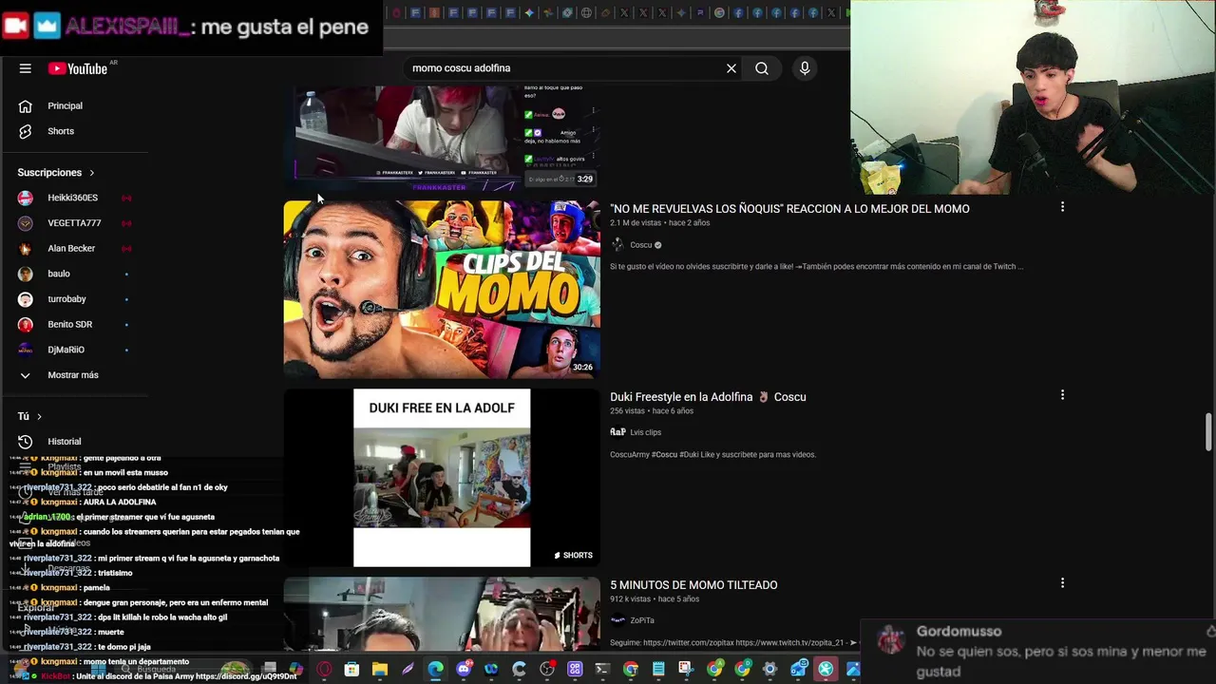Open the ZoPiTa channel link
1216x684 pixels.
[642, 620]
